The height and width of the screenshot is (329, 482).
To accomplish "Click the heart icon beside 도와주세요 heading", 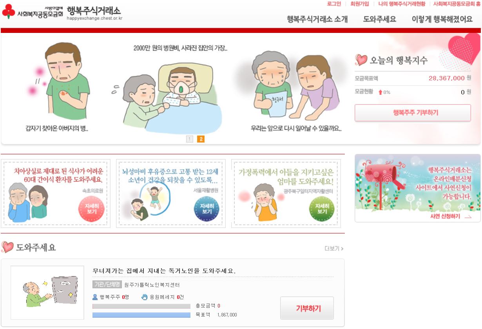I will [7, 247].
